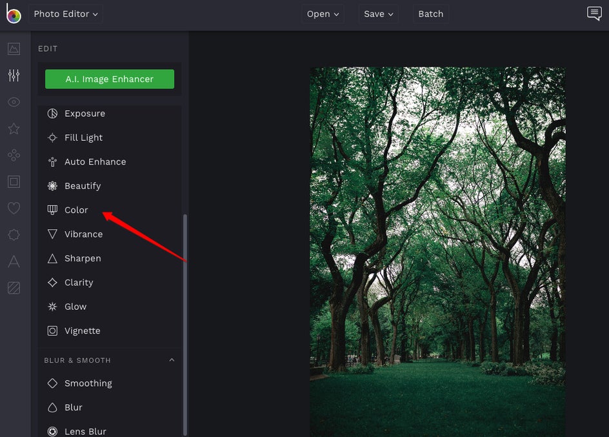This screenshot has width=609, height=437.
Task: Click the Fill Light sun icon
Action: pyautogui.click(x=52, y=137)
